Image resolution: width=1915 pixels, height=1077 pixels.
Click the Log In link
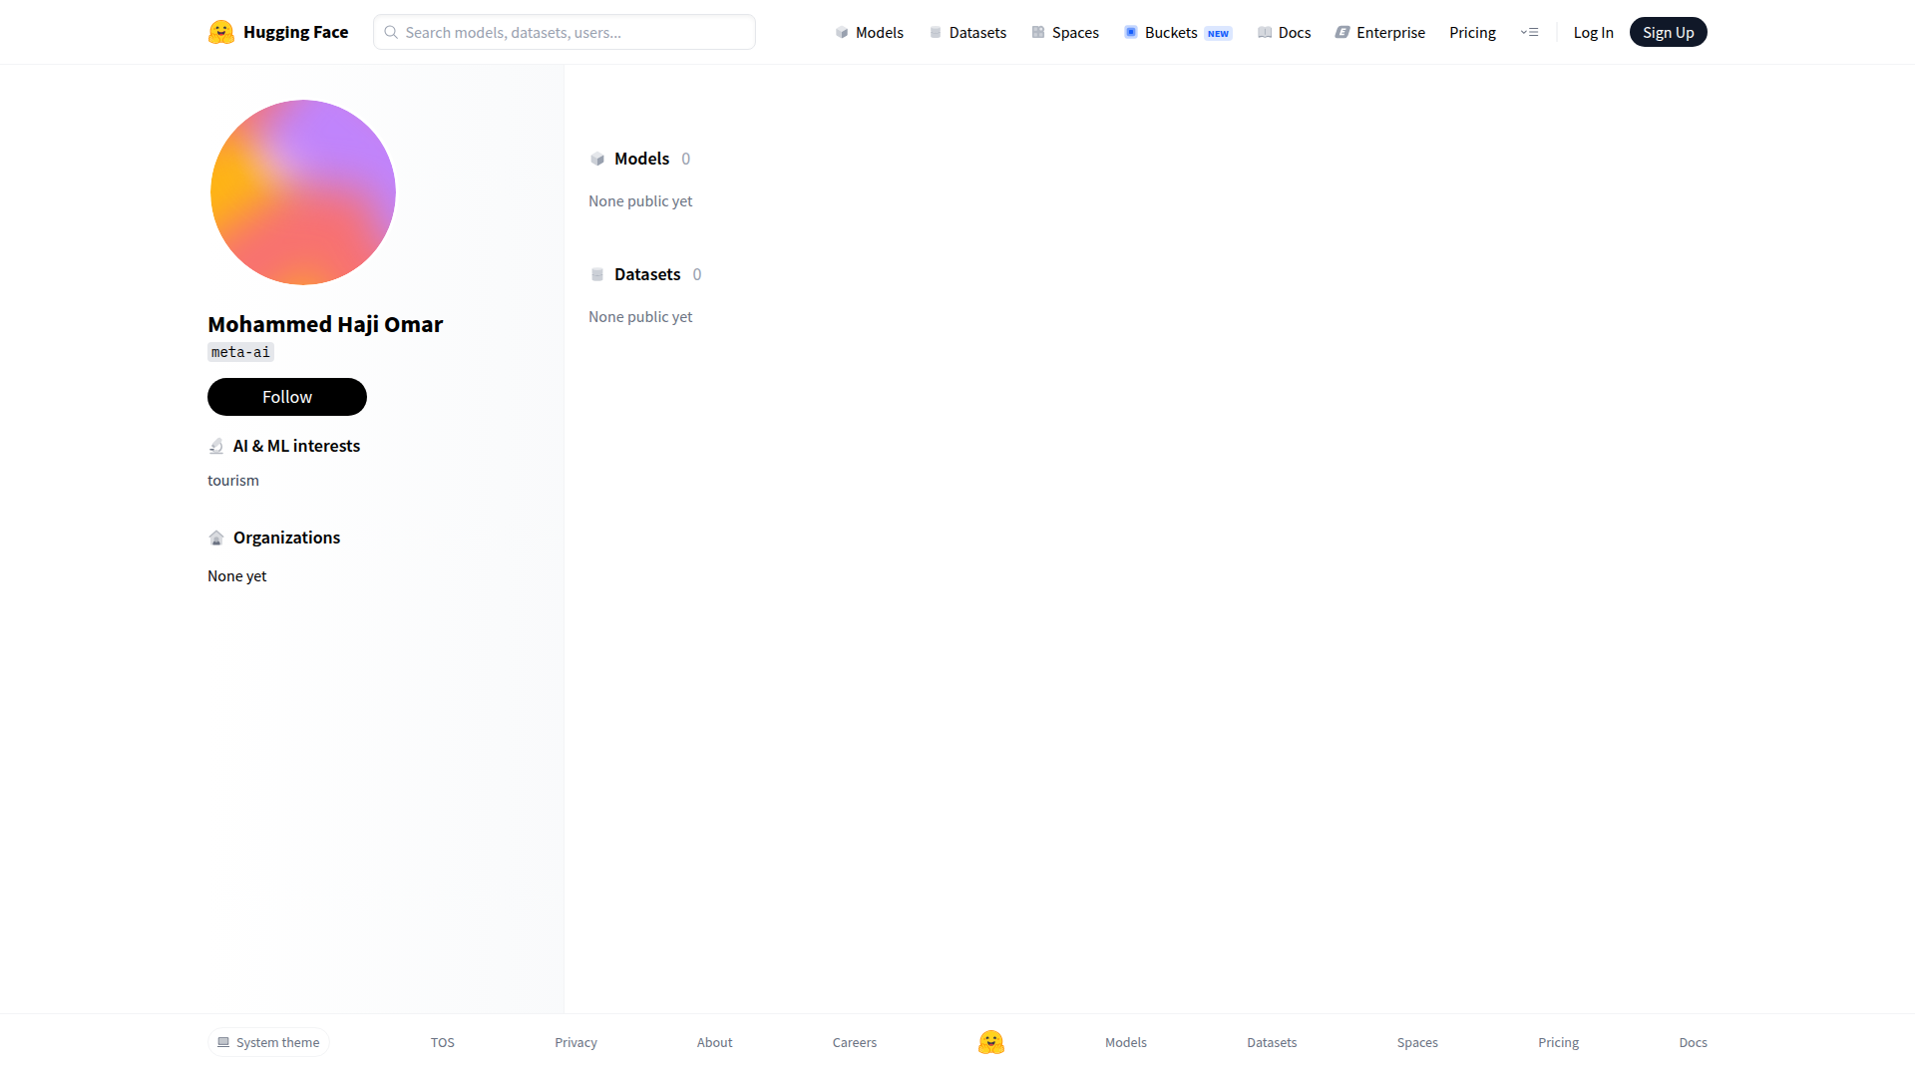coord(1593,33)
